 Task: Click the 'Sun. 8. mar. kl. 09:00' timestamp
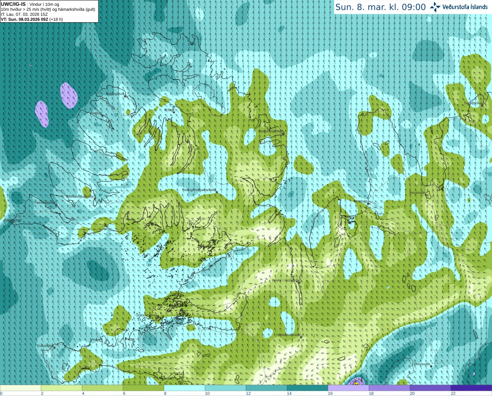pyautogui.click(x=381, y=7)
